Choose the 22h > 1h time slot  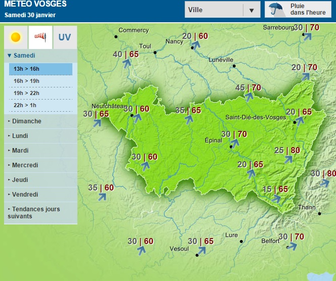40,105
